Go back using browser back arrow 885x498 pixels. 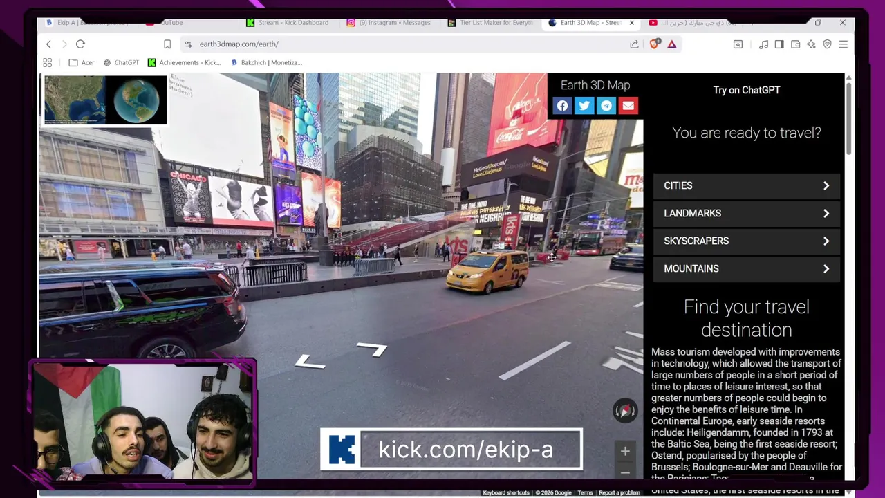pos(48,44)
